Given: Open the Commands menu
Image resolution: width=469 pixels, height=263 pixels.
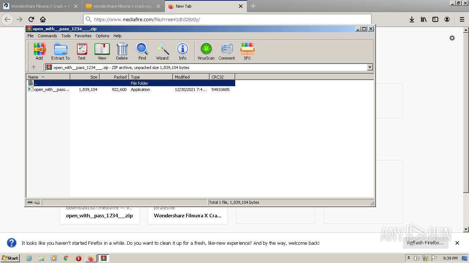Looking at the screenshot, I should pyautogui.click(x=47, y=36).
